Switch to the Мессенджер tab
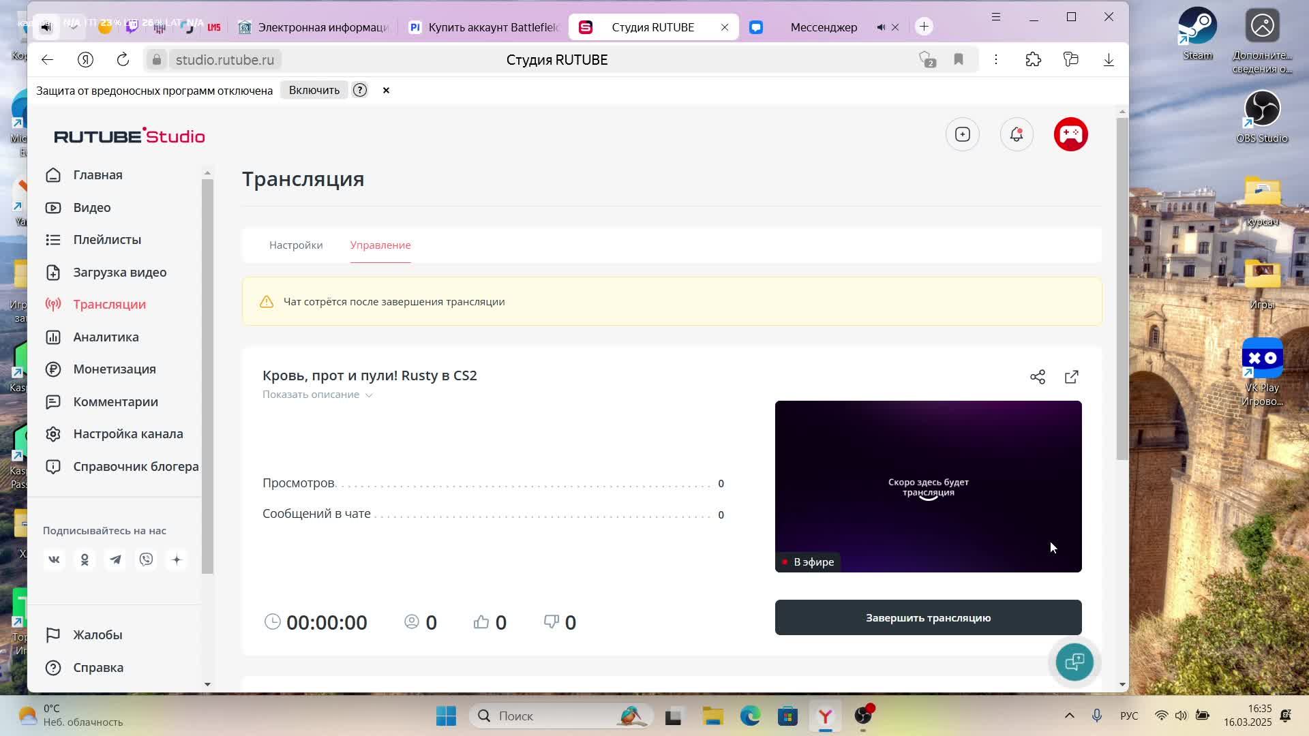1309x736 pixels. [x=824, y=27]
